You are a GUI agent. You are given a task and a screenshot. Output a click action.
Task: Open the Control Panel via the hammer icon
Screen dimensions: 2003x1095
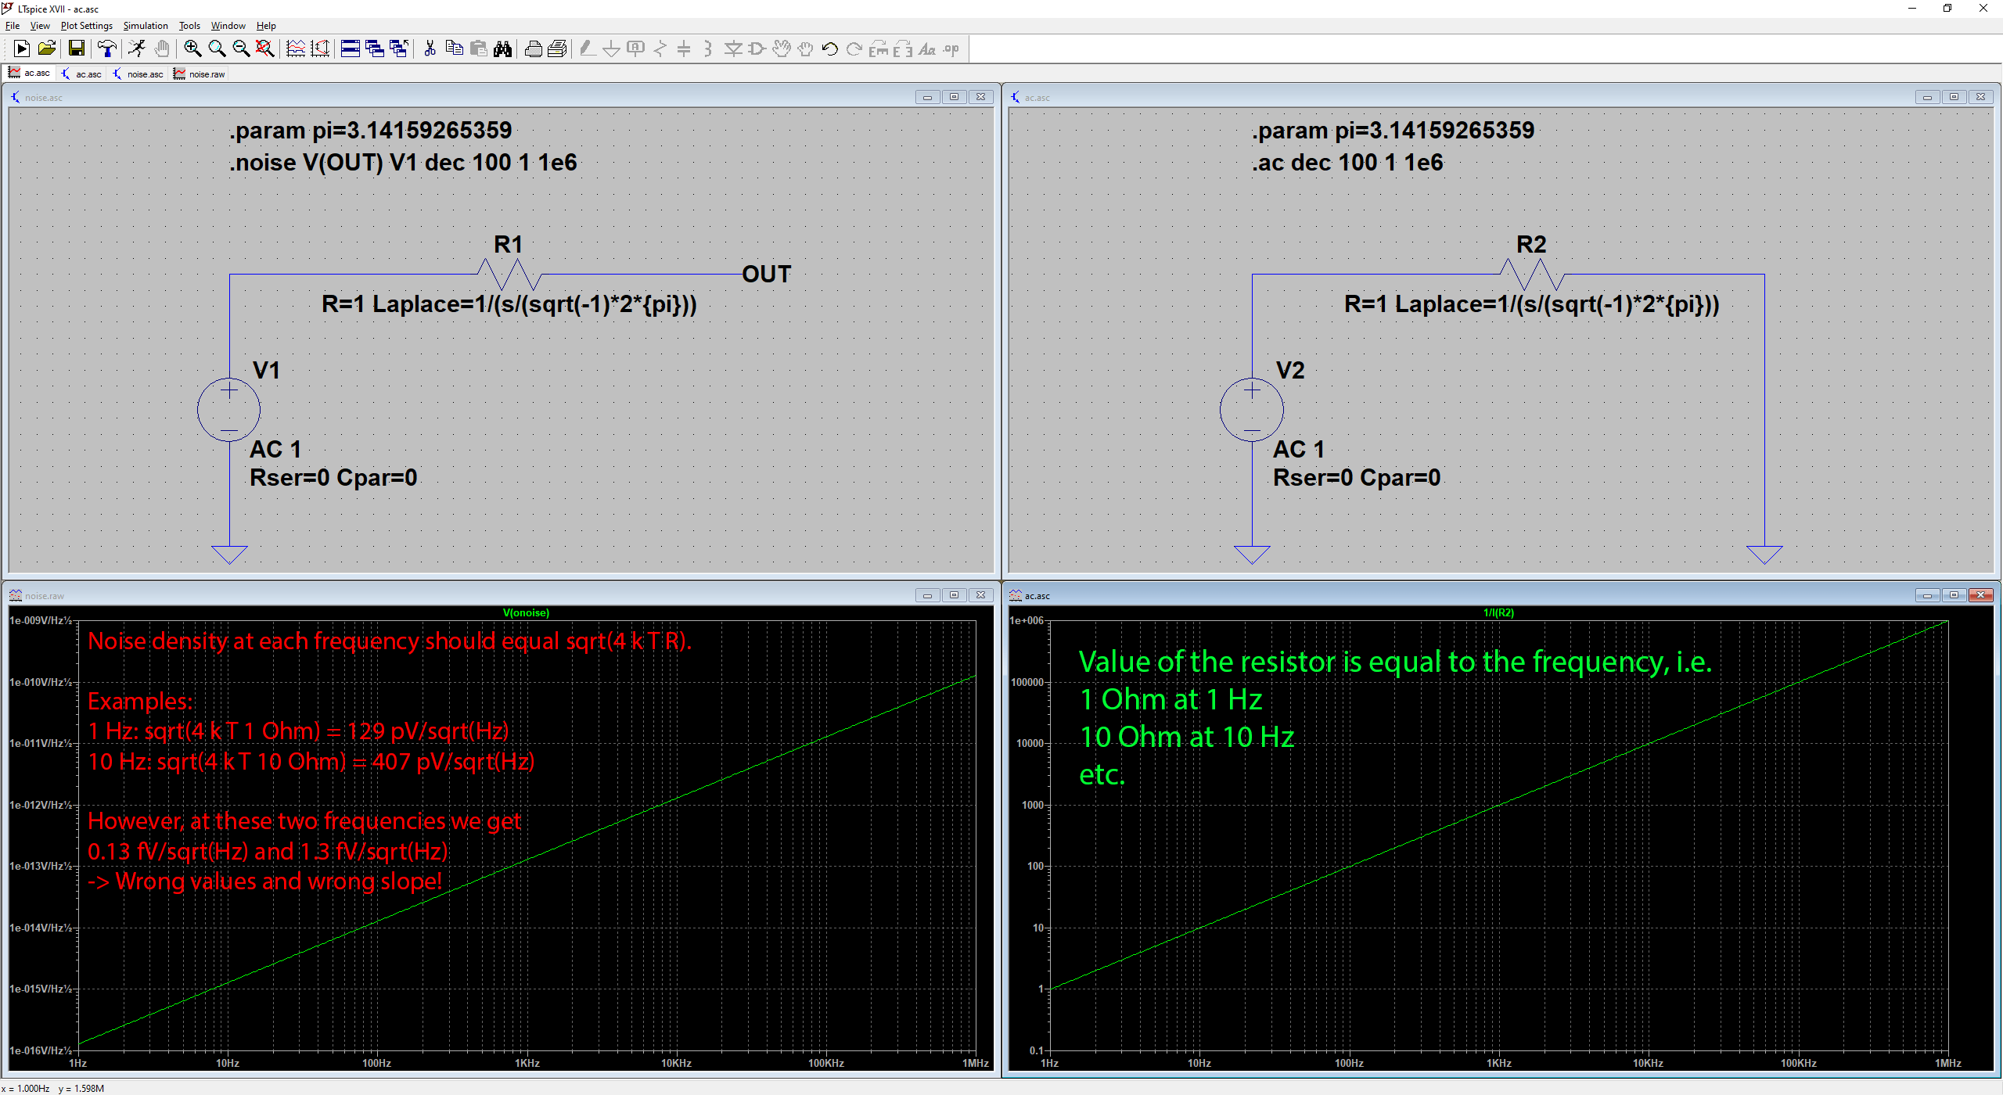pyautogui.click(x=106, y=48)
